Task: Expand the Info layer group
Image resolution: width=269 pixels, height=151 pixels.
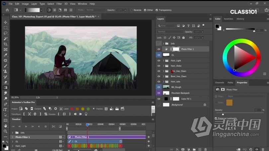Action: point(163,43)
